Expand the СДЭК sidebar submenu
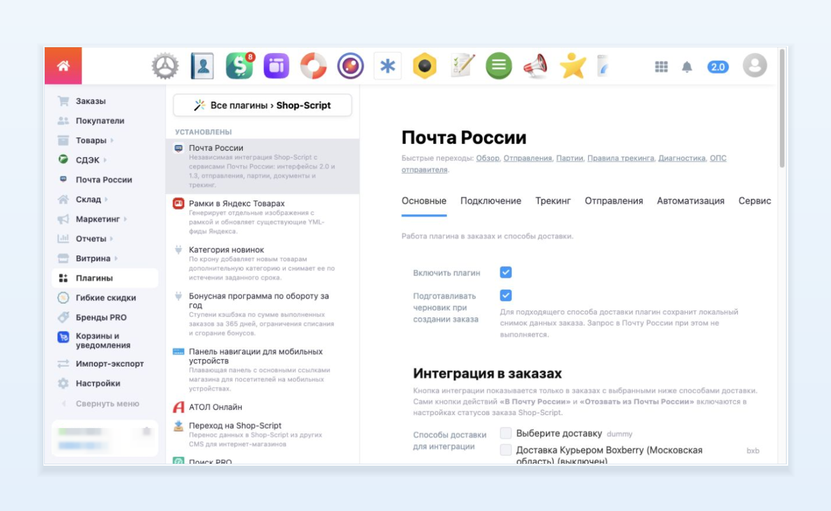This screenshot has width=831, height=511. click(105, 160)
